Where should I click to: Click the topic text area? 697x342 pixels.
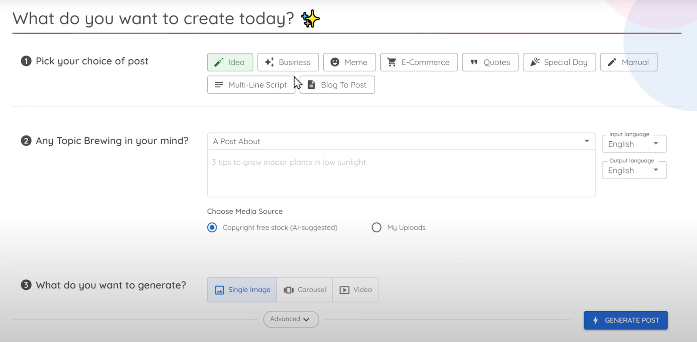(401, 173)
